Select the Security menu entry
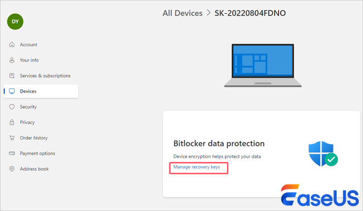 click(x=28, y=107)
